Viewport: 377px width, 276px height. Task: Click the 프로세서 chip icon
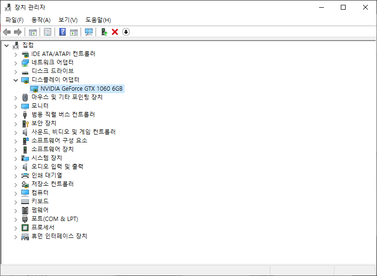(25, 228)
